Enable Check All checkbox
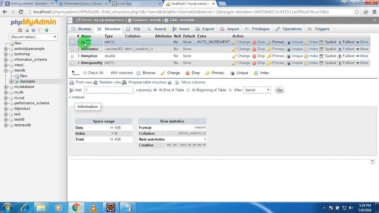Viewport: 379px width, 213px height. pyautogui.click(x=85, y=73)
